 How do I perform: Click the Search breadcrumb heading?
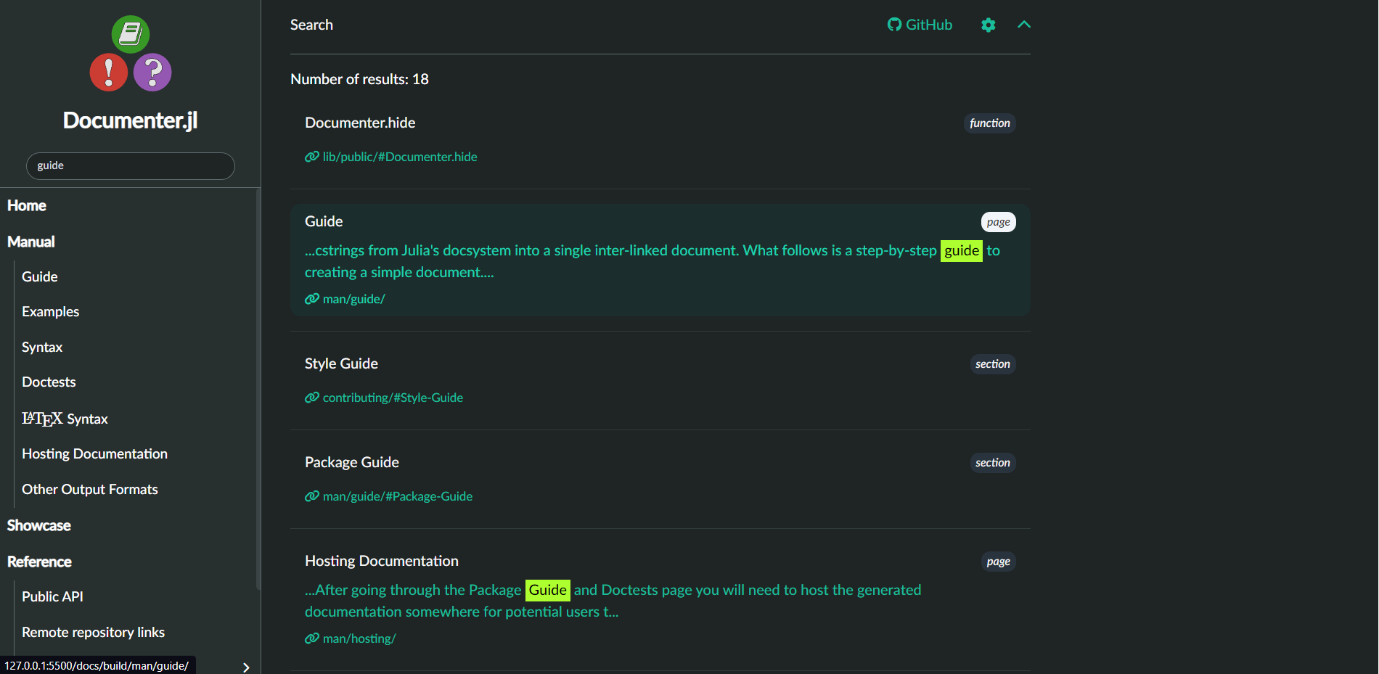[311, 25]
